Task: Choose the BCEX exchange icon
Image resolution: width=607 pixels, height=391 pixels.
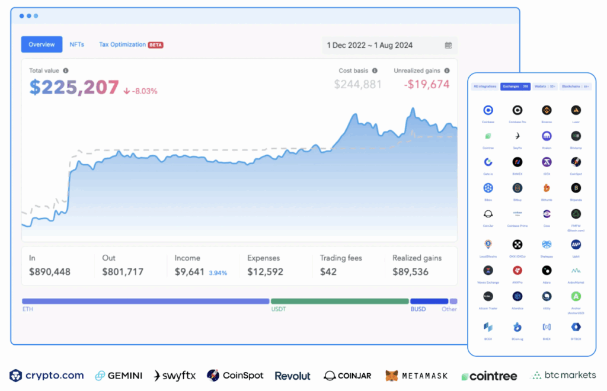Action: [488, 327]
